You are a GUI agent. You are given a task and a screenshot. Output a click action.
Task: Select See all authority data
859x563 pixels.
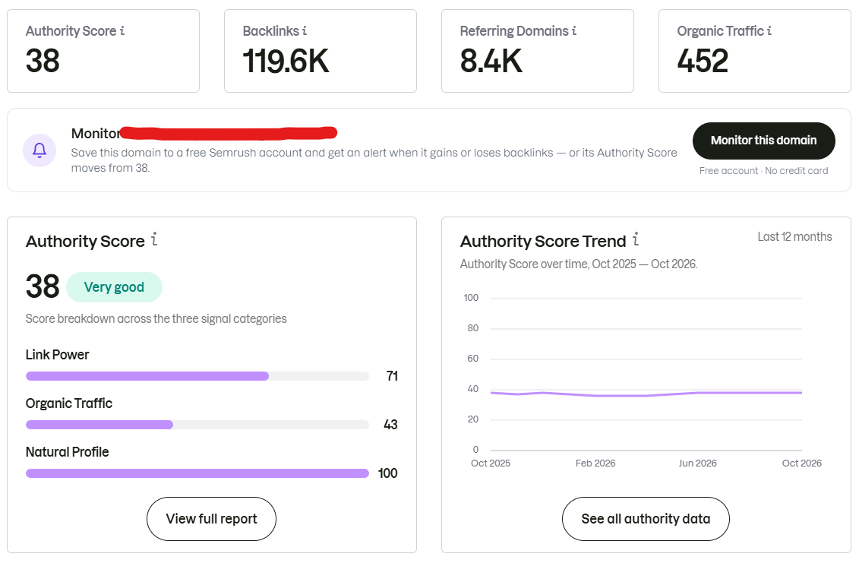click(x=646, y=519)
